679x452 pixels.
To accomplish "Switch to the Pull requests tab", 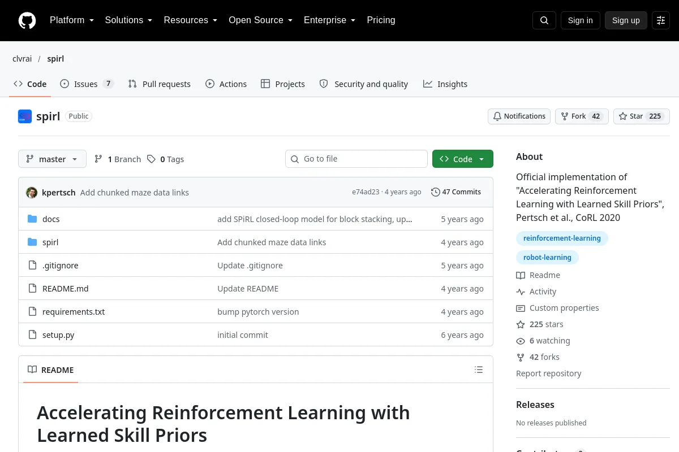I will click(160, 84).
